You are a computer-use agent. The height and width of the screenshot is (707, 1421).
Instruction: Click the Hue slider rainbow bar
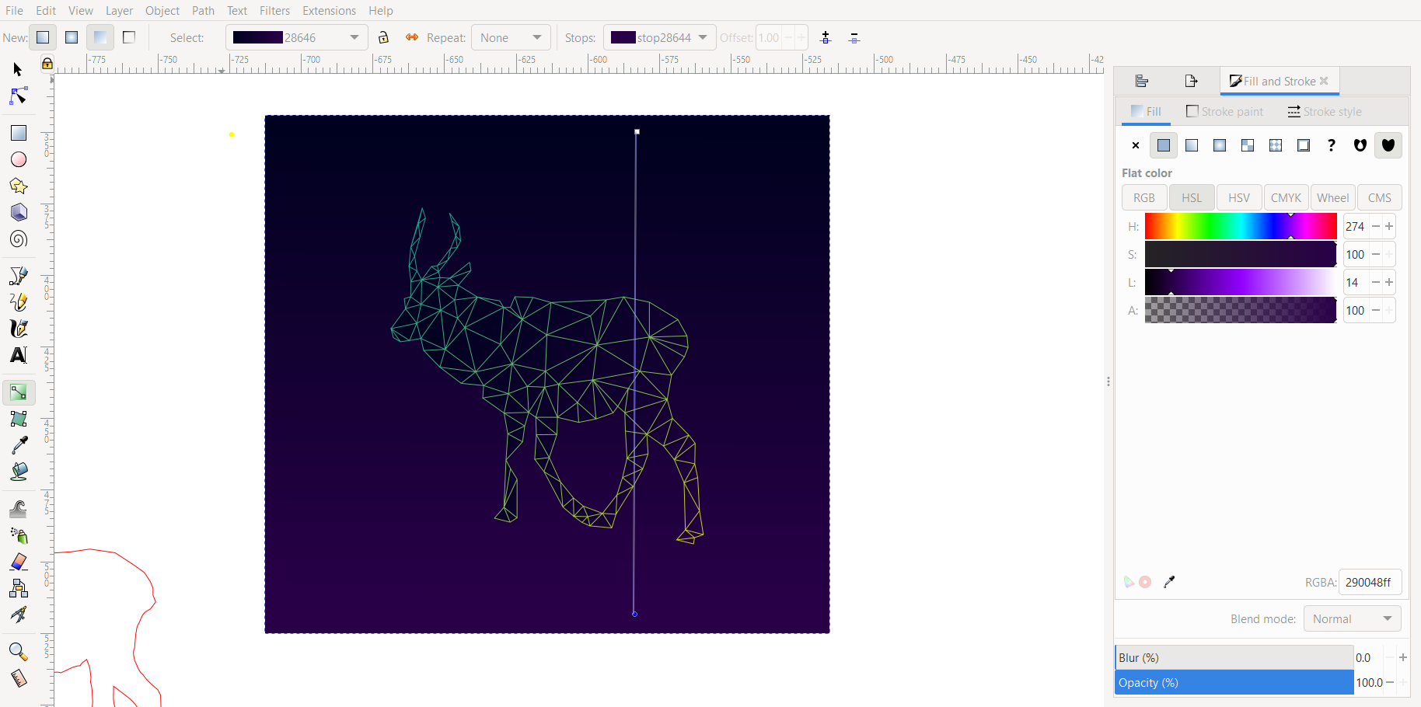1239,226
